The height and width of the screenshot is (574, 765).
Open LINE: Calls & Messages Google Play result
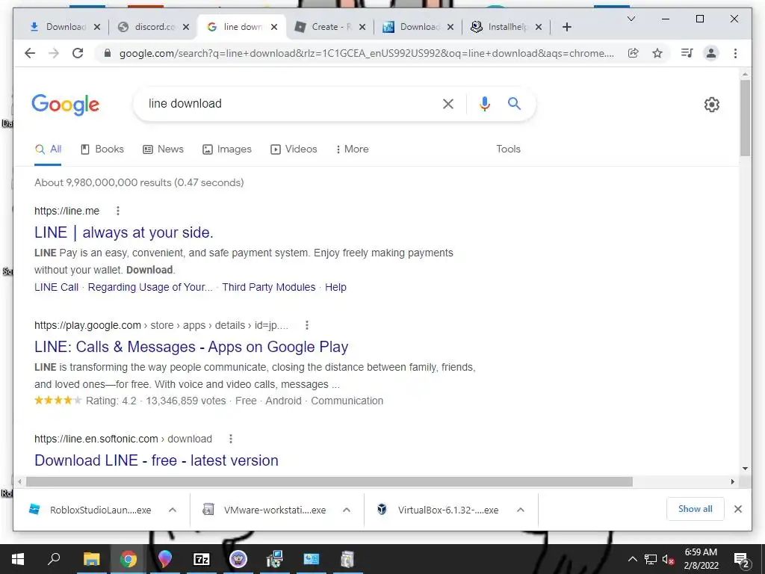click(x=191, y=347)
